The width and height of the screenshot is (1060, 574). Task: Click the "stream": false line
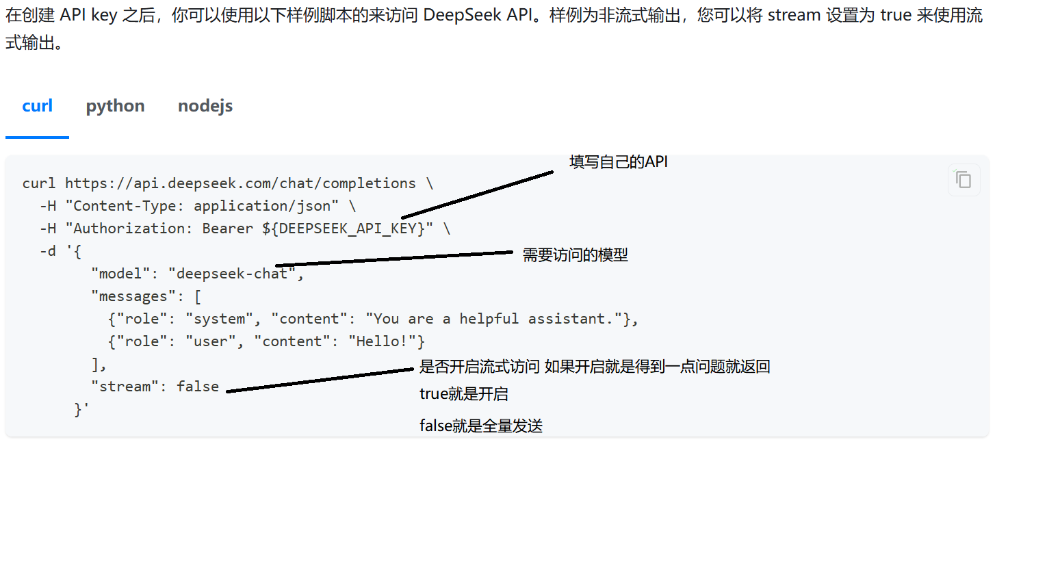(155, 387)
